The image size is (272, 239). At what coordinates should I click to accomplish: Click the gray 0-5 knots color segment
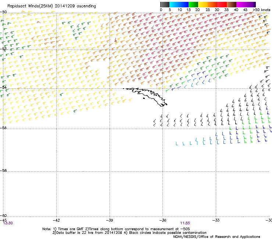coord(165,4)
